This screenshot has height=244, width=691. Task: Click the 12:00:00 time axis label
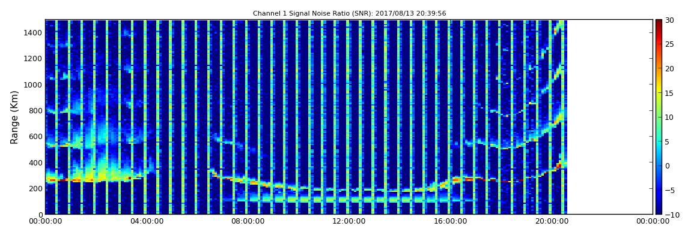pyautogui.click(x=349, y=222)
